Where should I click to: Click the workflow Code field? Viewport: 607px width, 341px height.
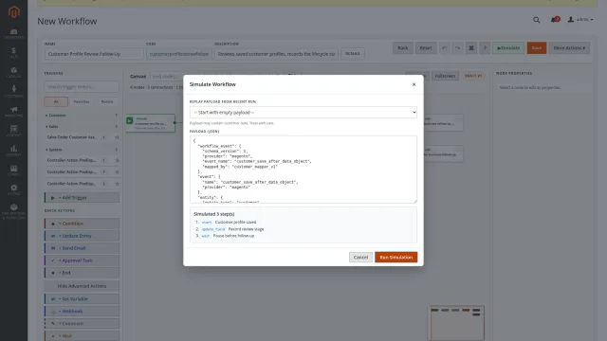(179, 54)
